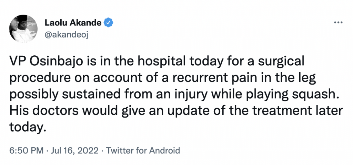Click the blue verified badge

108,23
